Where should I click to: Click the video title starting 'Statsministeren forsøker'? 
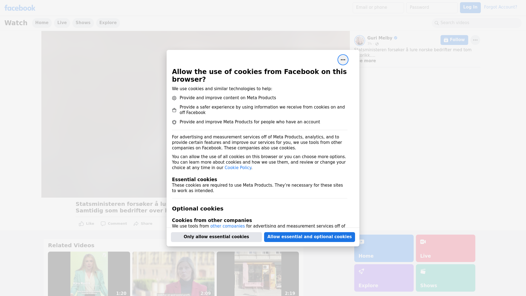[121, 207]
